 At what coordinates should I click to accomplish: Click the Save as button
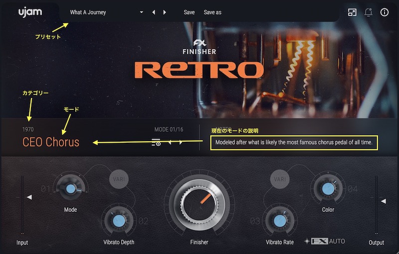(212, 12)
